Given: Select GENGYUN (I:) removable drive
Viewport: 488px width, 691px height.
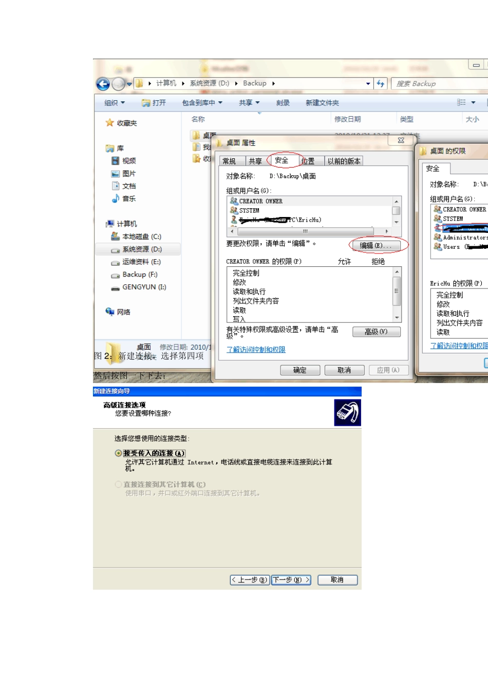Looking at the screenshot, I should 139,287.
